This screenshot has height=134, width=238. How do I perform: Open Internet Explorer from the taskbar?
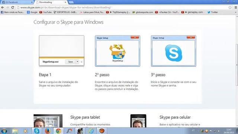(x=91, y=131)
